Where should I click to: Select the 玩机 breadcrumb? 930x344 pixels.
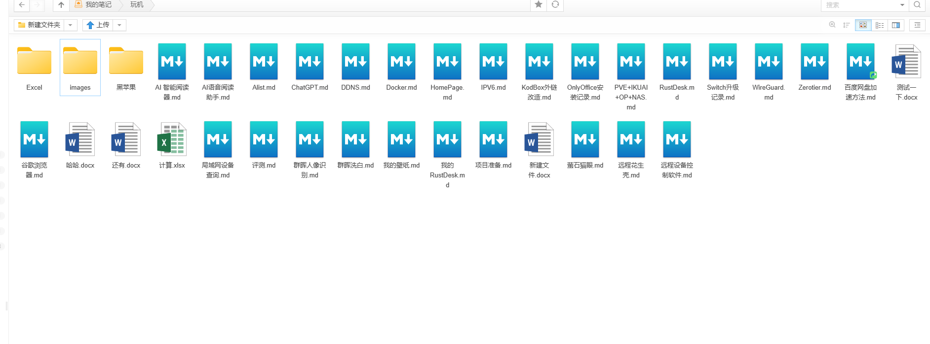[x=137, y=4]
